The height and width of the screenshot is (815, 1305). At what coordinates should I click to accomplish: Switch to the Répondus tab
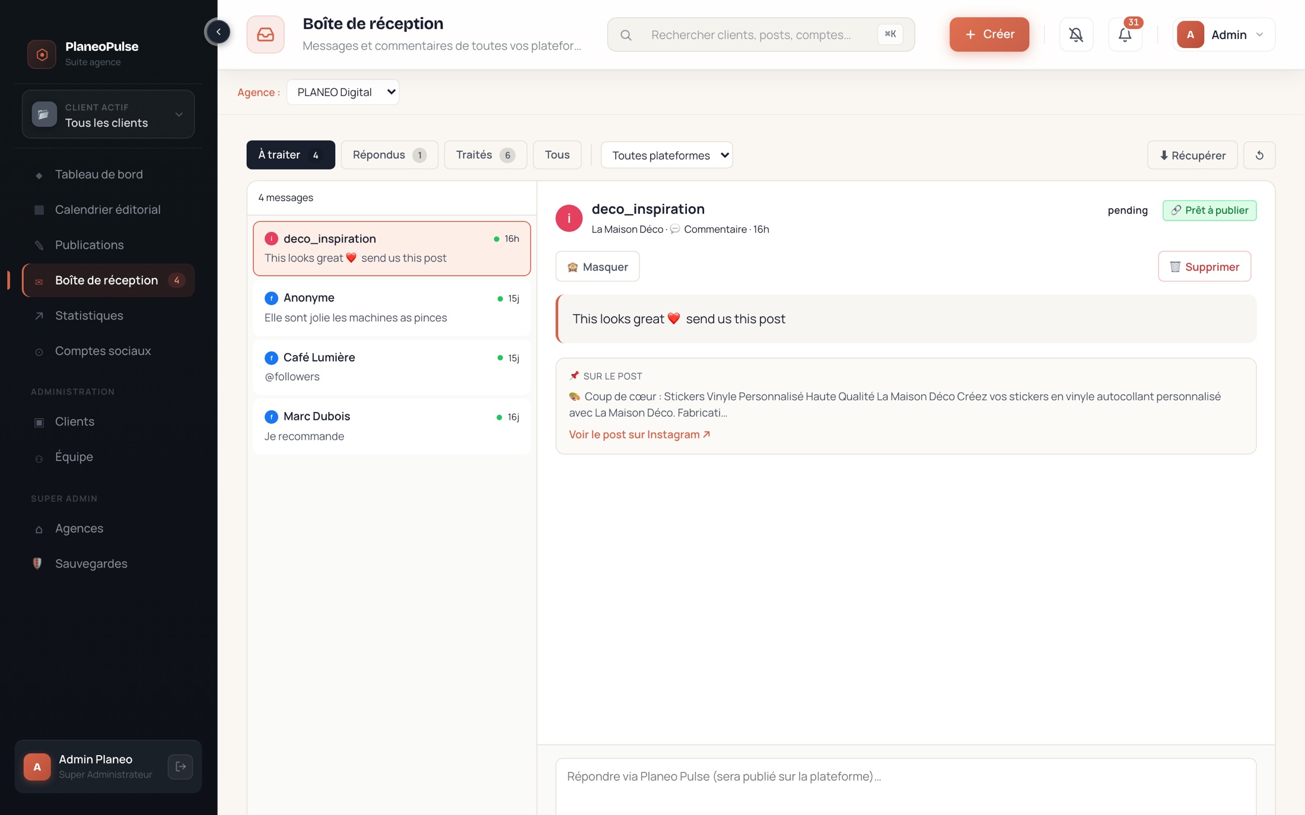pyautogui.click(x=389, y=155)
